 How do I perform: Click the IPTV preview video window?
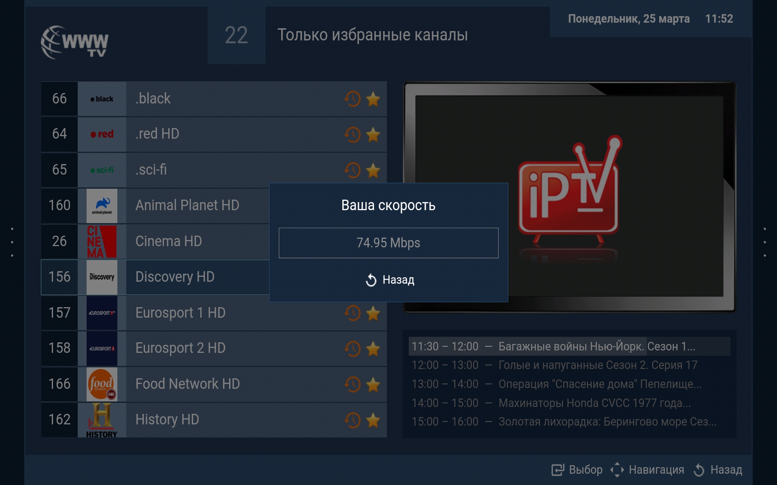click(569, 197)
